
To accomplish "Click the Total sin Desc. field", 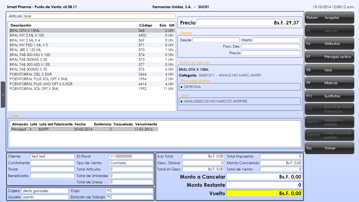I will coord(204,169).
